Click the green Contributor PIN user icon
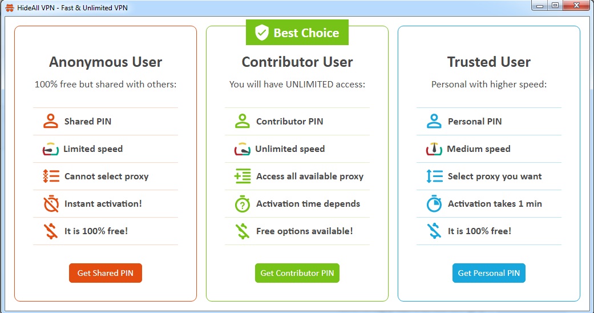This screenshot has height=313, width=594. pos(243,121)
